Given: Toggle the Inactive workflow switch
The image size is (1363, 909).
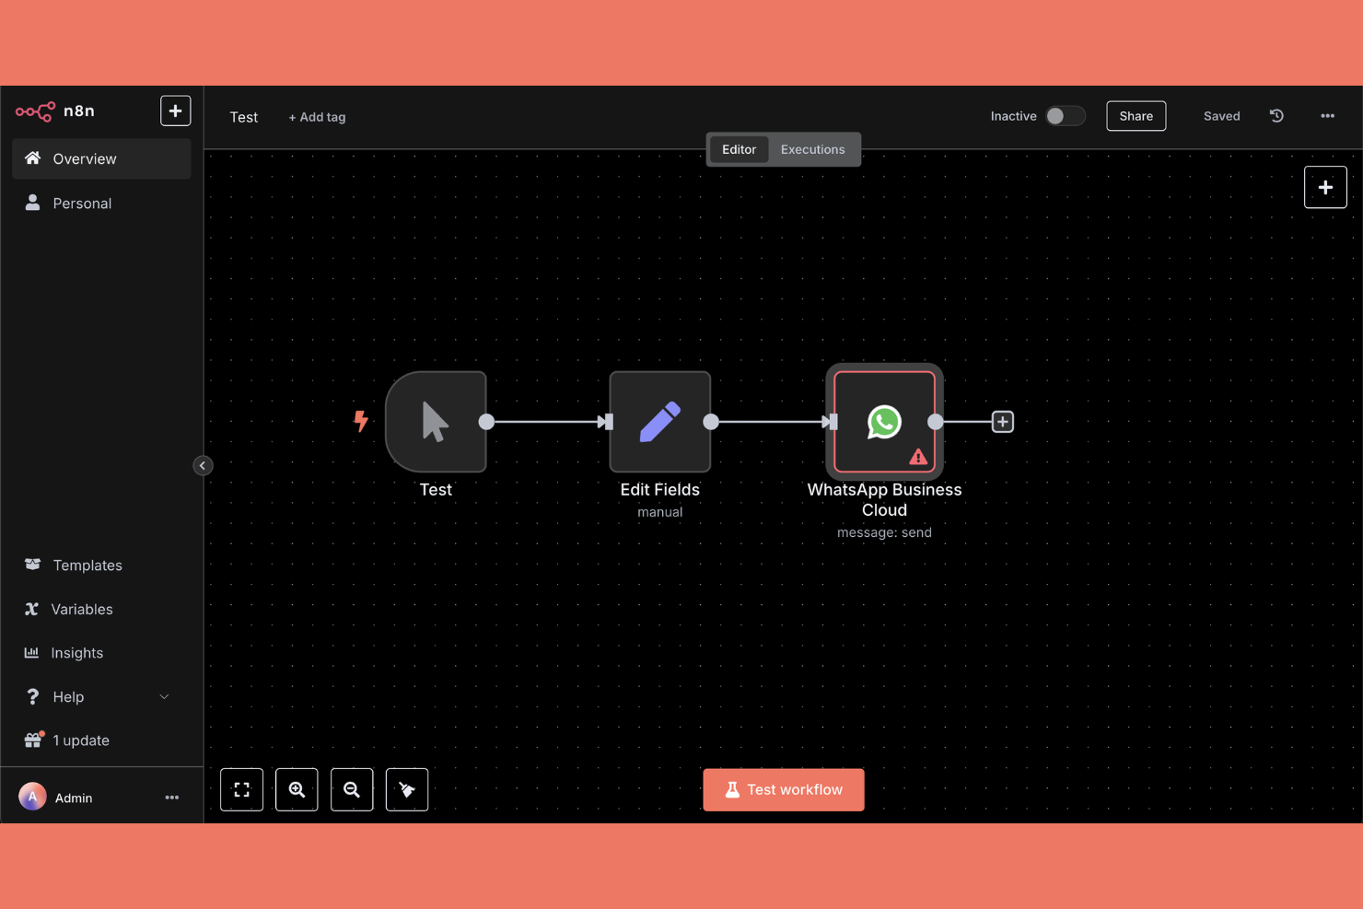Looking at the screenshot, I should coord(1066,116).
